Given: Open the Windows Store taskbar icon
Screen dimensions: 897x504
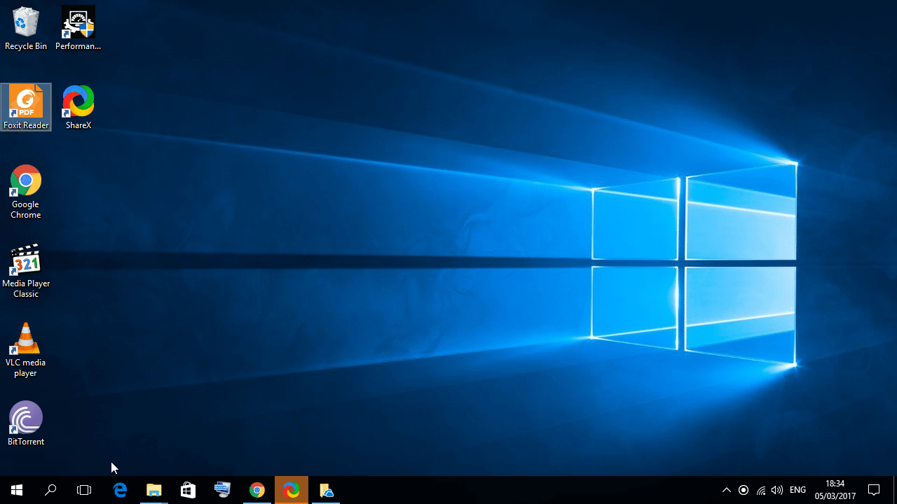Looking at the screenshot, I should point(189,490).
